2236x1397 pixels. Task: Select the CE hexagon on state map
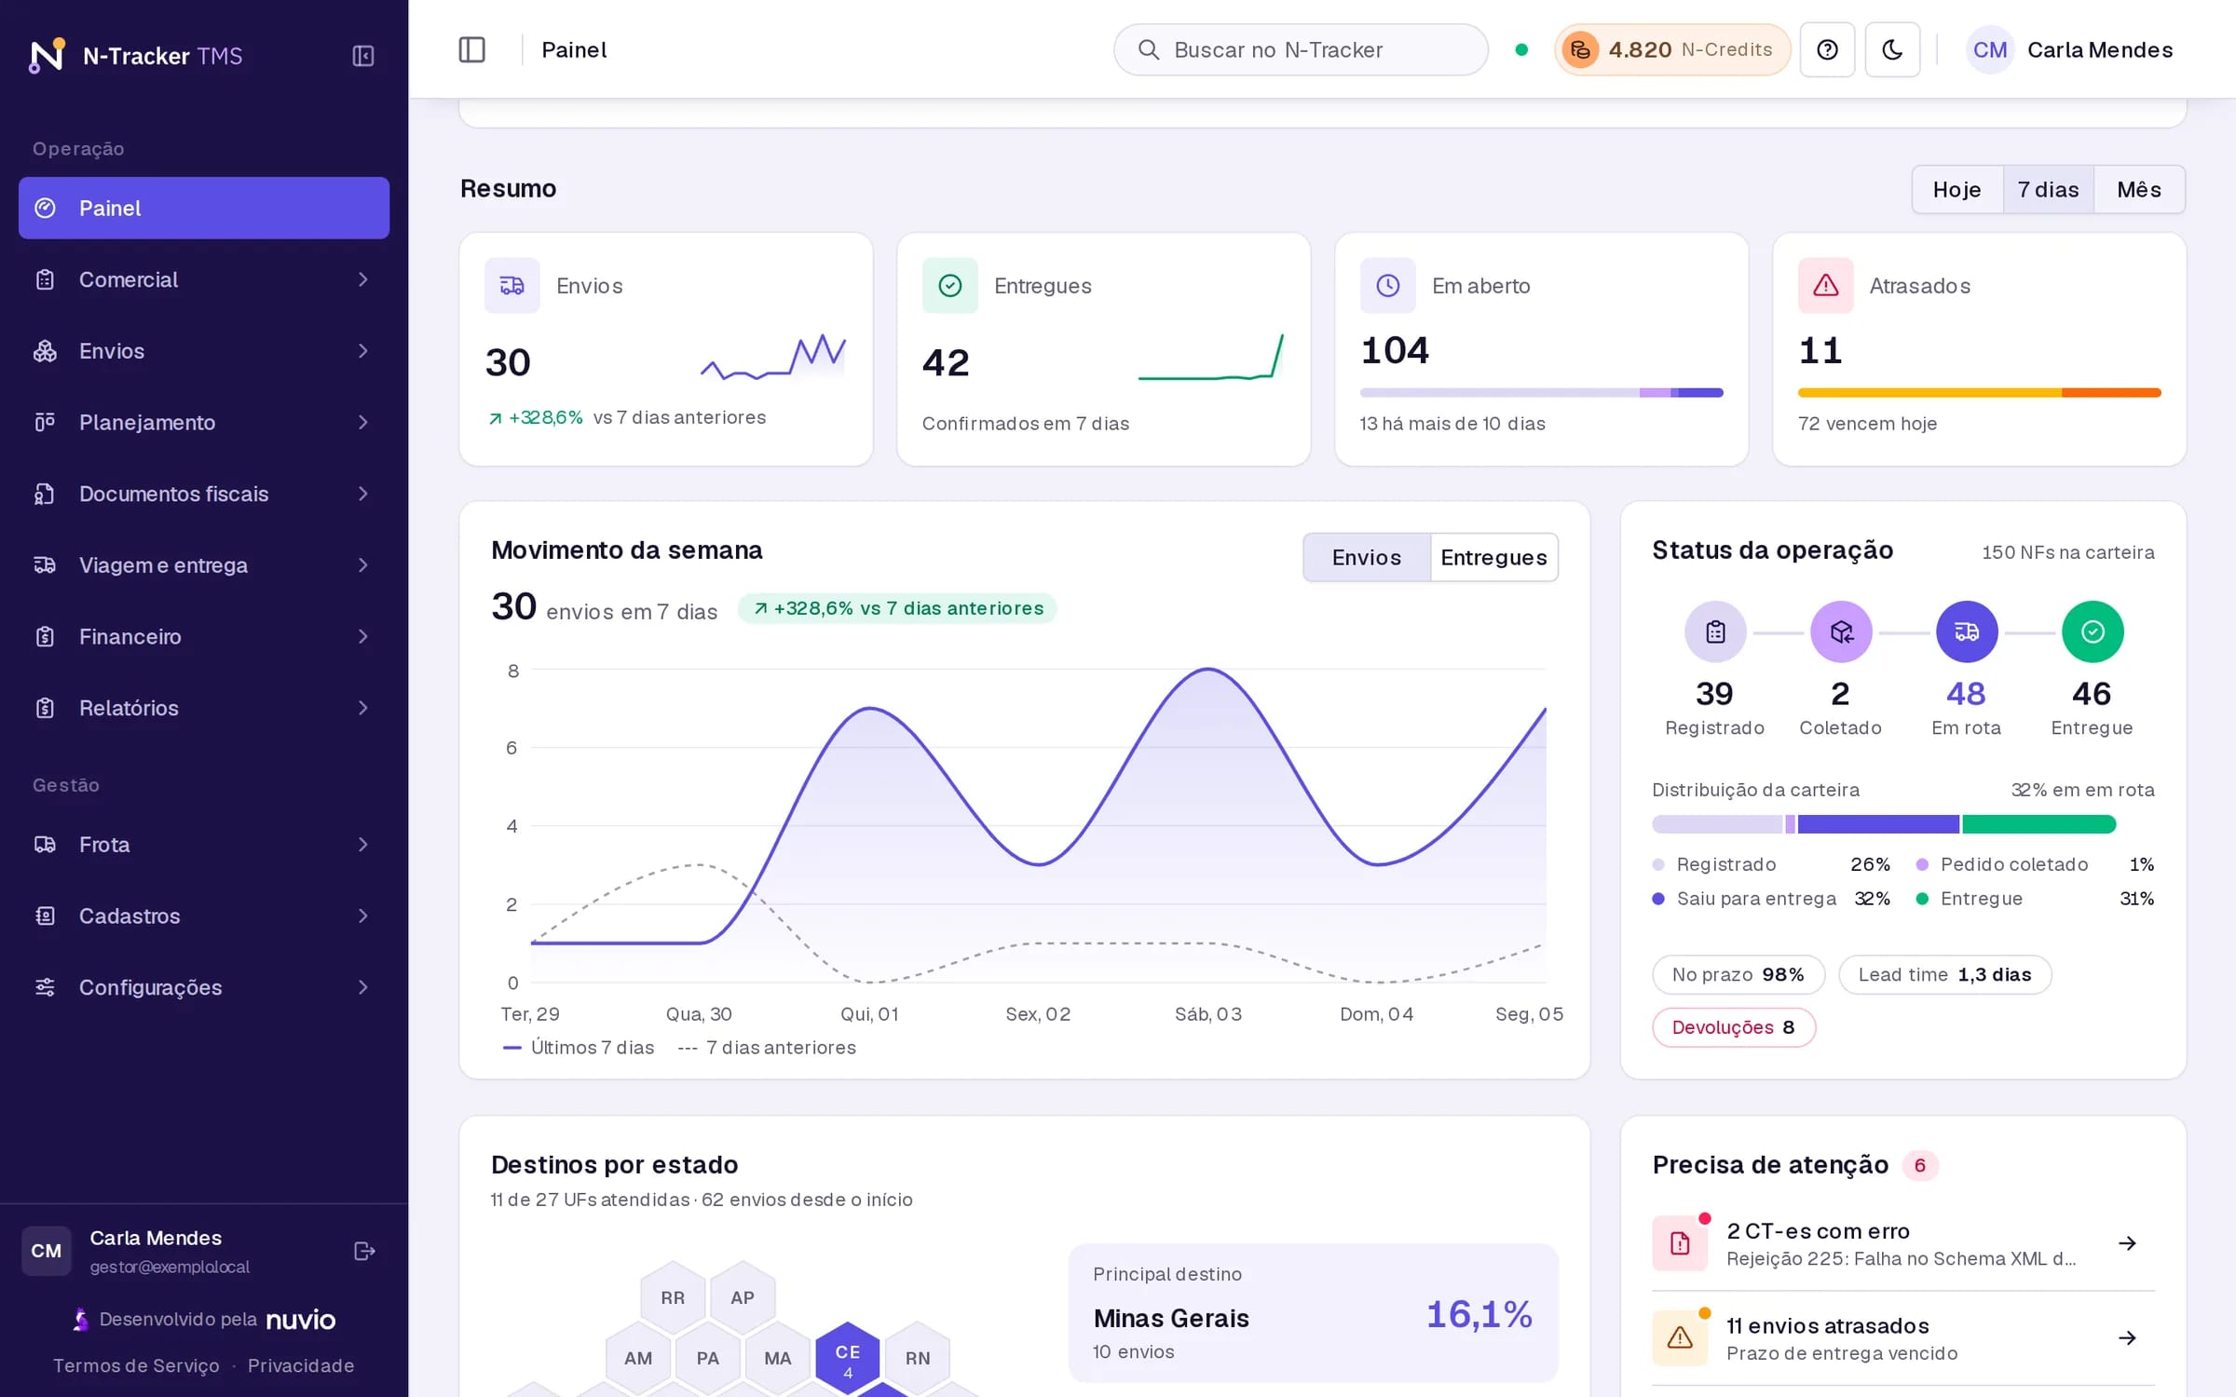coord(848,1359)
